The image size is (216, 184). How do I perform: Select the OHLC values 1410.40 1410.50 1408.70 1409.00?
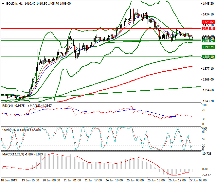(x=48, y=4)
